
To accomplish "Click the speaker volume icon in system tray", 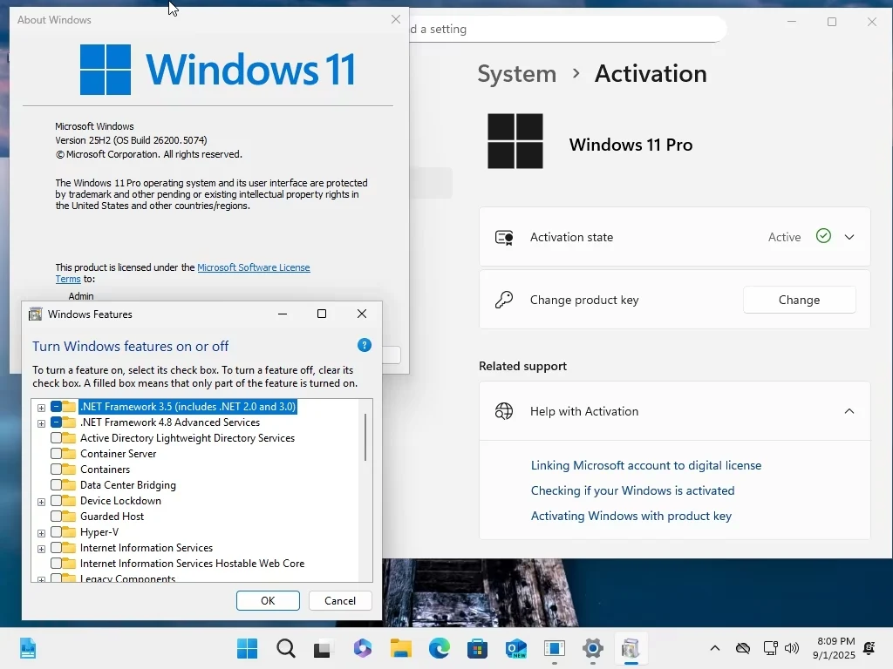I will [792, 648].
